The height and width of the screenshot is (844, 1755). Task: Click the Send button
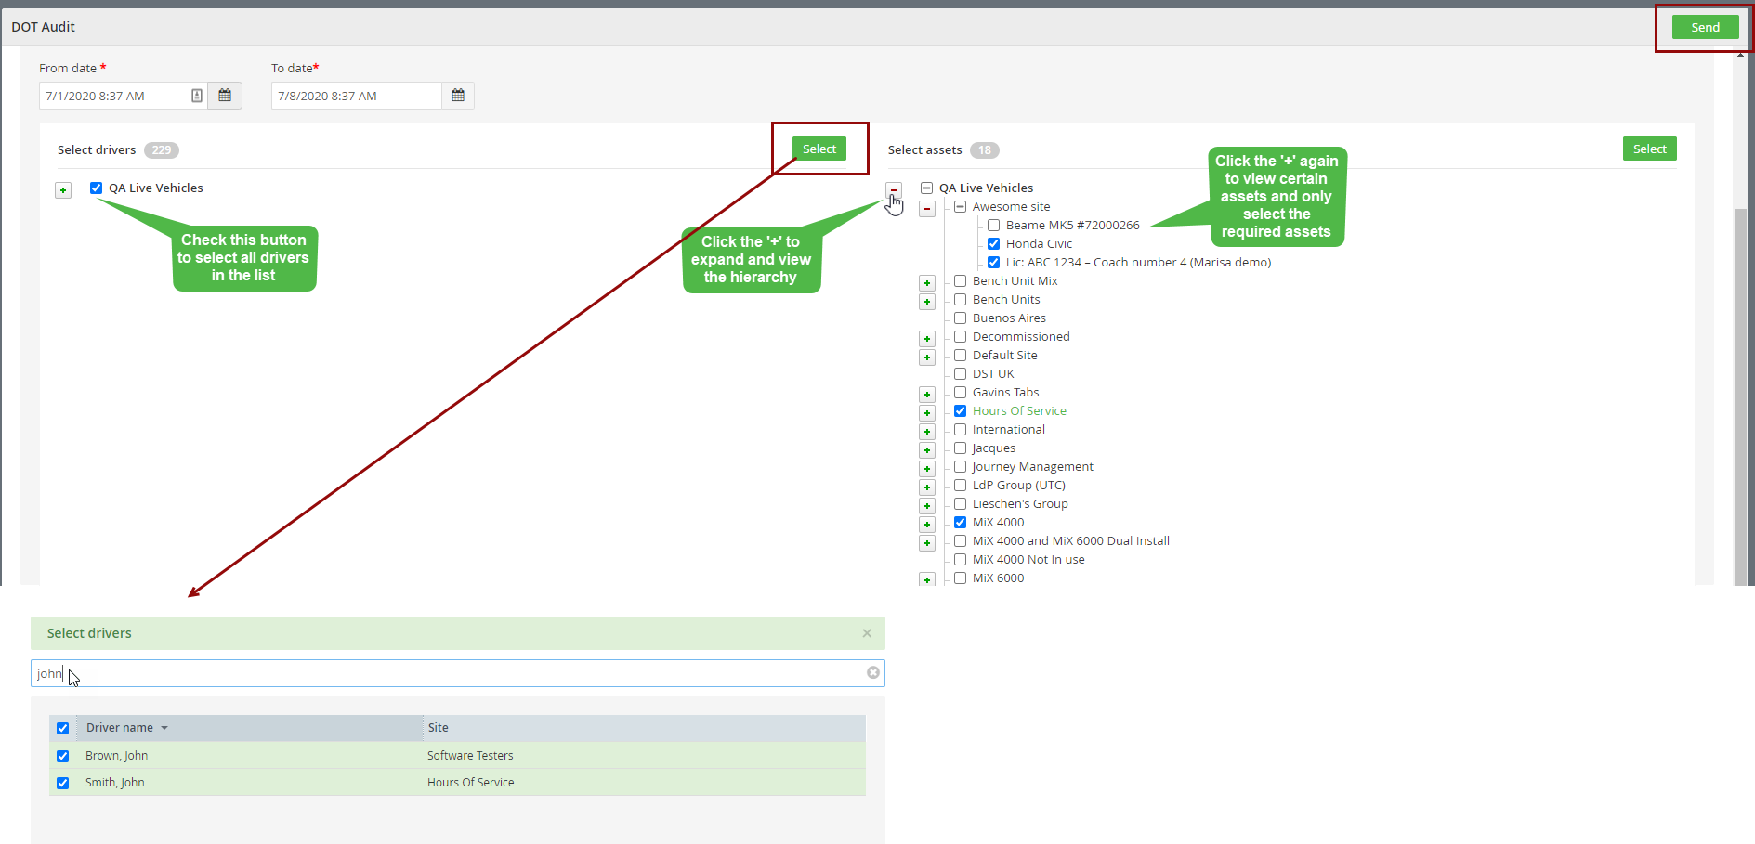pos(1706,27)
